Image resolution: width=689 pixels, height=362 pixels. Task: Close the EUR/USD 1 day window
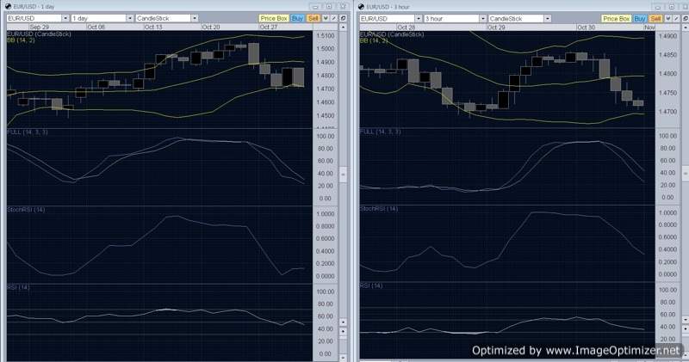pos(343,7)
